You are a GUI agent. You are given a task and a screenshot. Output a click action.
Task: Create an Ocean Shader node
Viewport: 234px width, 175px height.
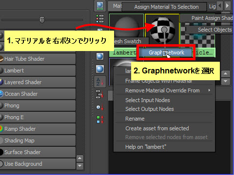(38, 94)
